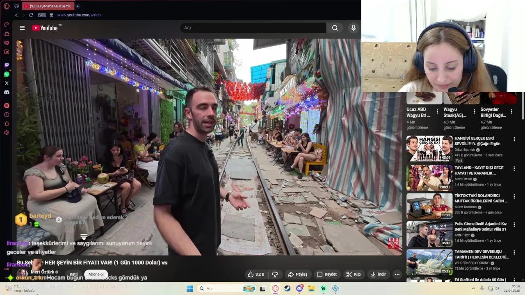Open options menu for 'TİKTOK'TAKİ DOLANDIRICI' video
This screenshot has height=295, width=525.
[514, 197]
